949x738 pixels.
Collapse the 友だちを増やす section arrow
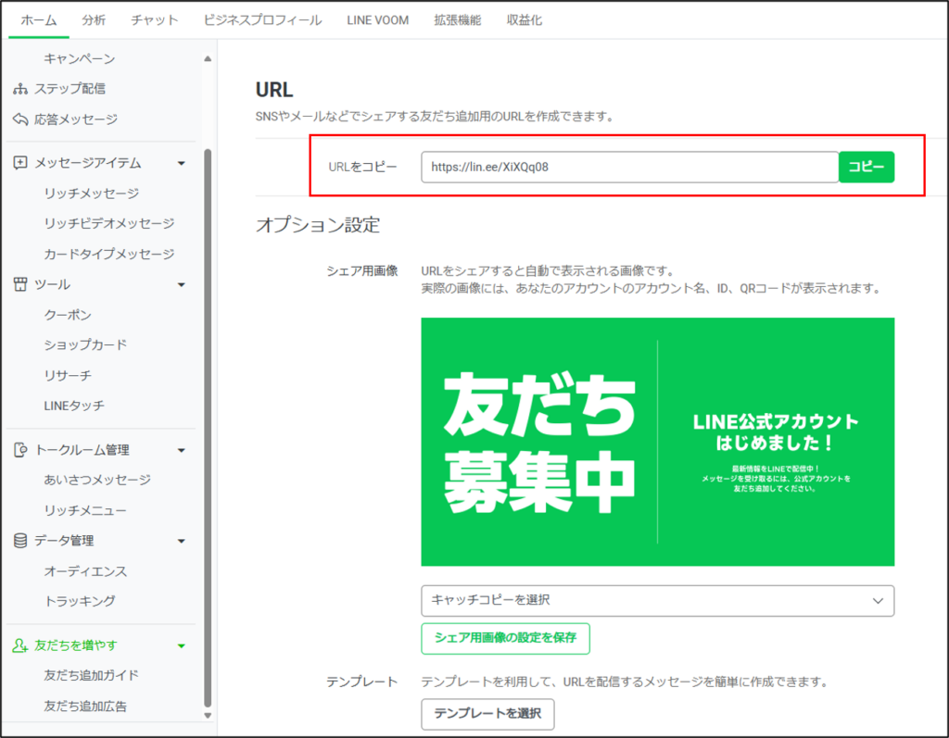coord(182,646)
